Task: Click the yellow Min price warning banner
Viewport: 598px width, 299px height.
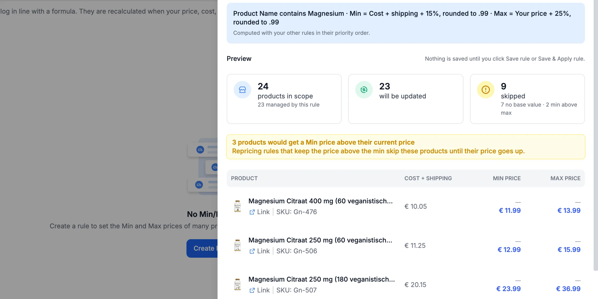Action: pos(406,147)
